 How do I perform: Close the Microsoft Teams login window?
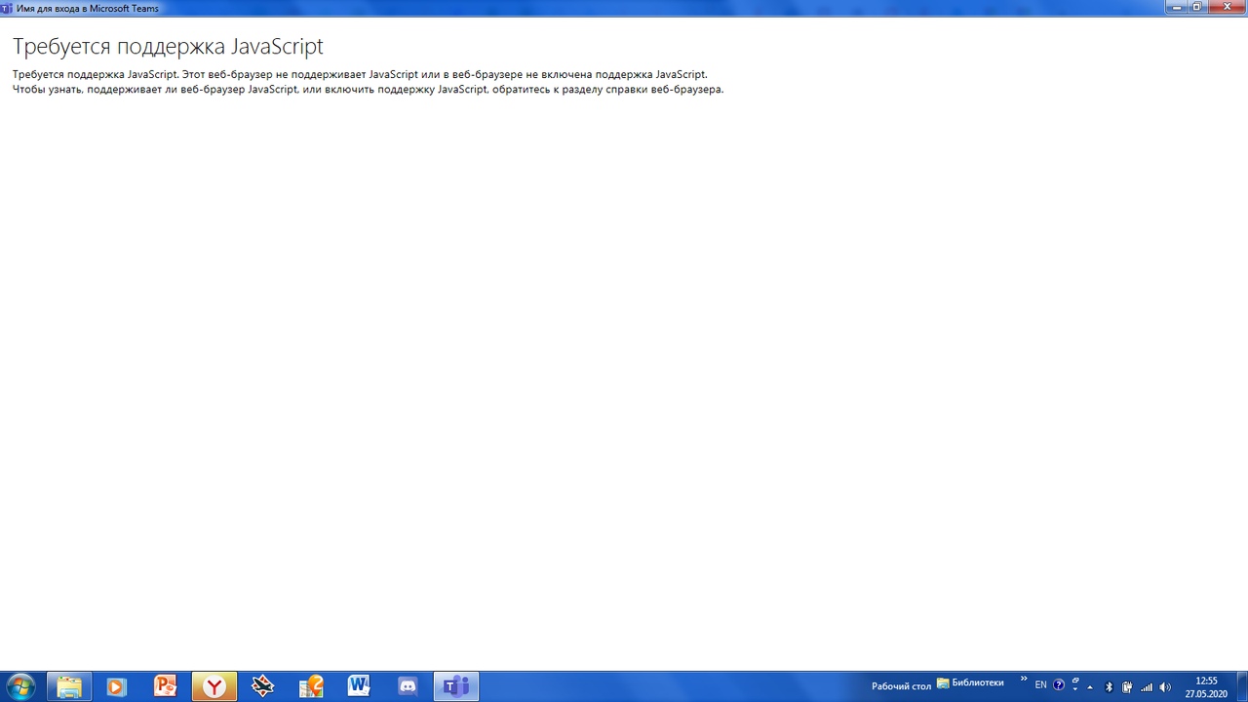[1227, 7]
